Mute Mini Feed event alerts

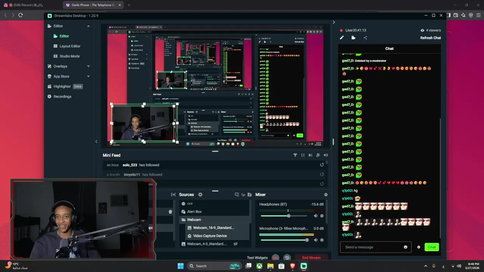point(318,155)
